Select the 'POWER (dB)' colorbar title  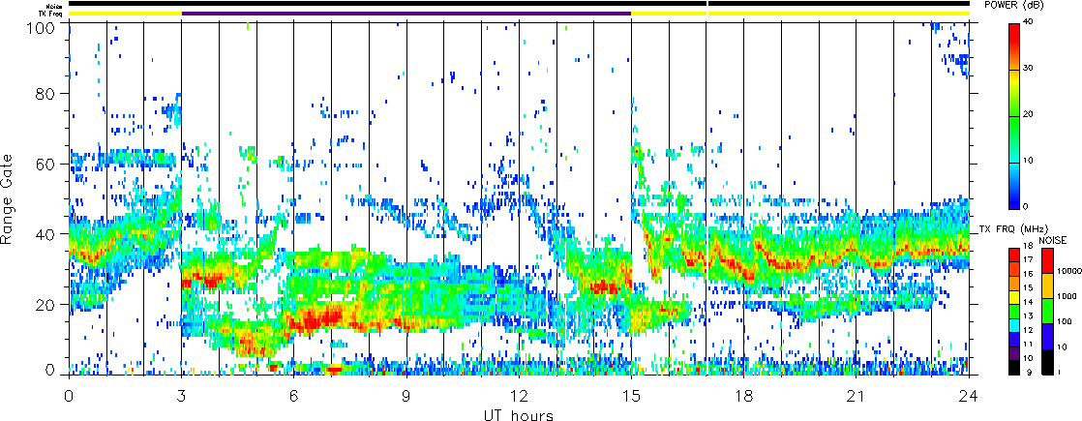(1013, 5)
